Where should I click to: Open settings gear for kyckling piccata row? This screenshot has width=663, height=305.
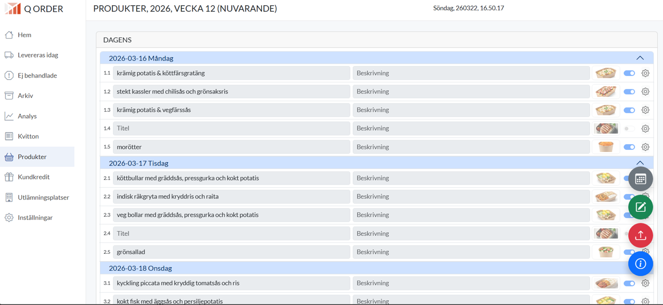point(645,283)
